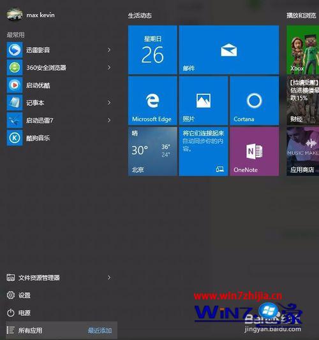The image size is (319, 340).
Task: Click the 生活动态 group heading
Action: point(140,15)
